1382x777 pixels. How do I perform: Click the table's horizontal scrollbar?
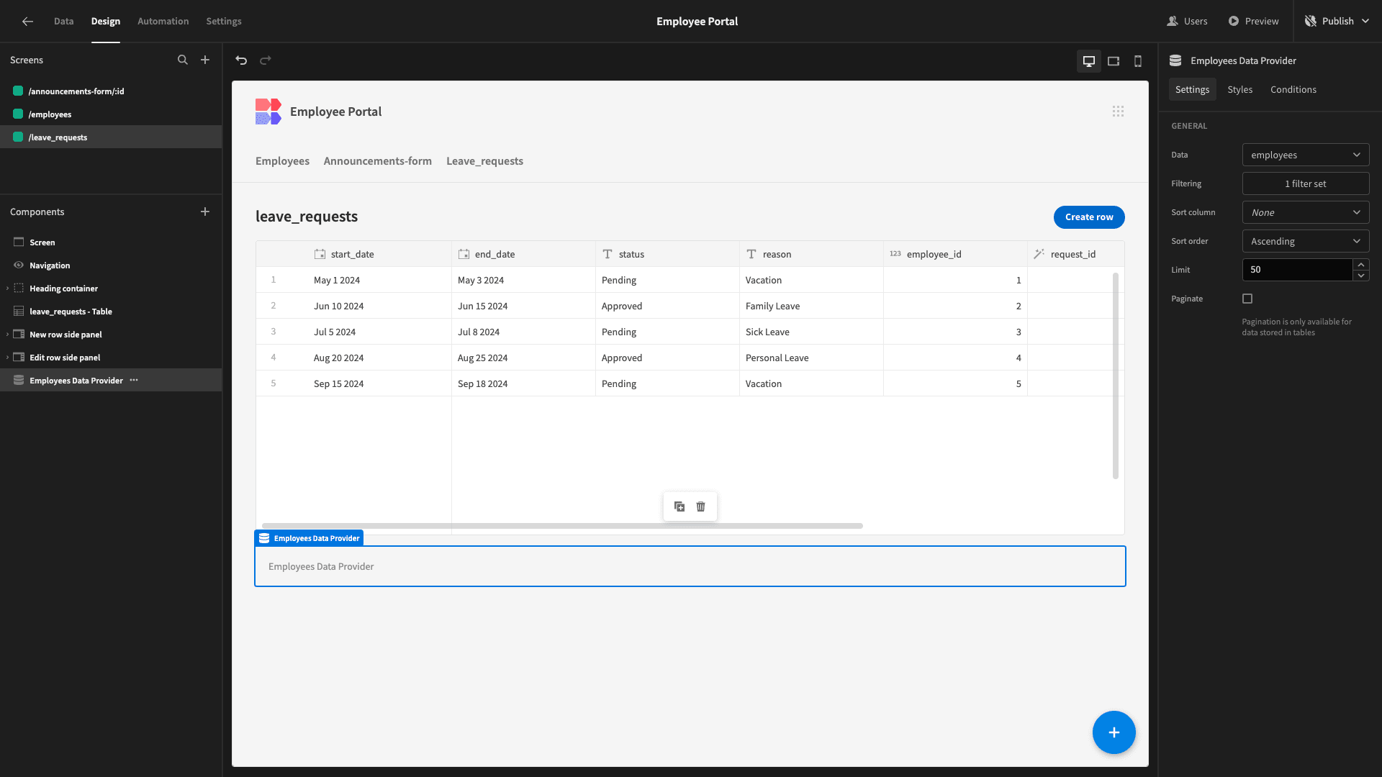point(562,526)
